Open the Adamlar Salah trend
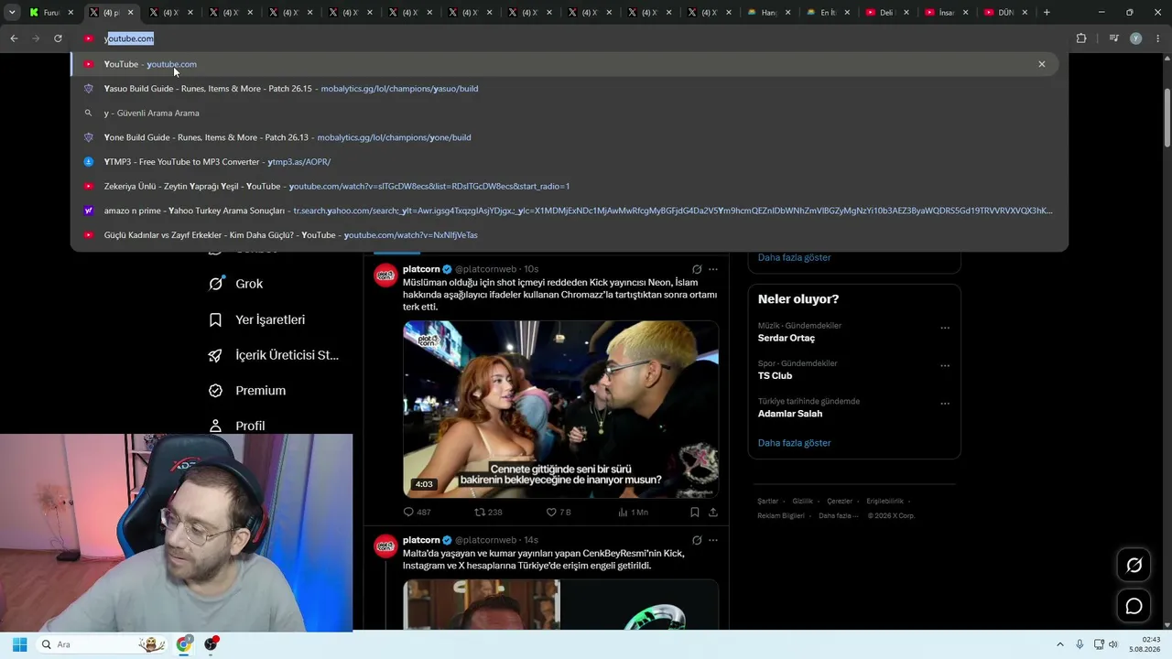The height and width of the screenshot is (659, 1172). click(x=789, y=414)
